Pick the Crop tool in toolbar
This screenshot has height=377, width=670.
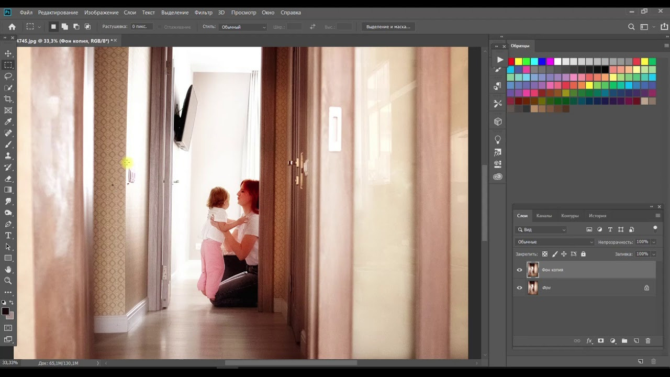[8, 99]
